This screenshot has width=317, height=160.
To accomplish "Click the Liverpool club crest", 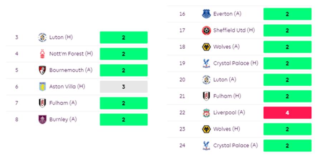I will 206,112.
